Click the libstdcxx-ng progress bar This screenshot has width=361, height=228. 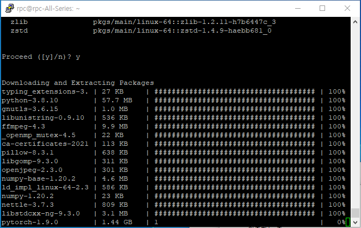tap(234, 213)
